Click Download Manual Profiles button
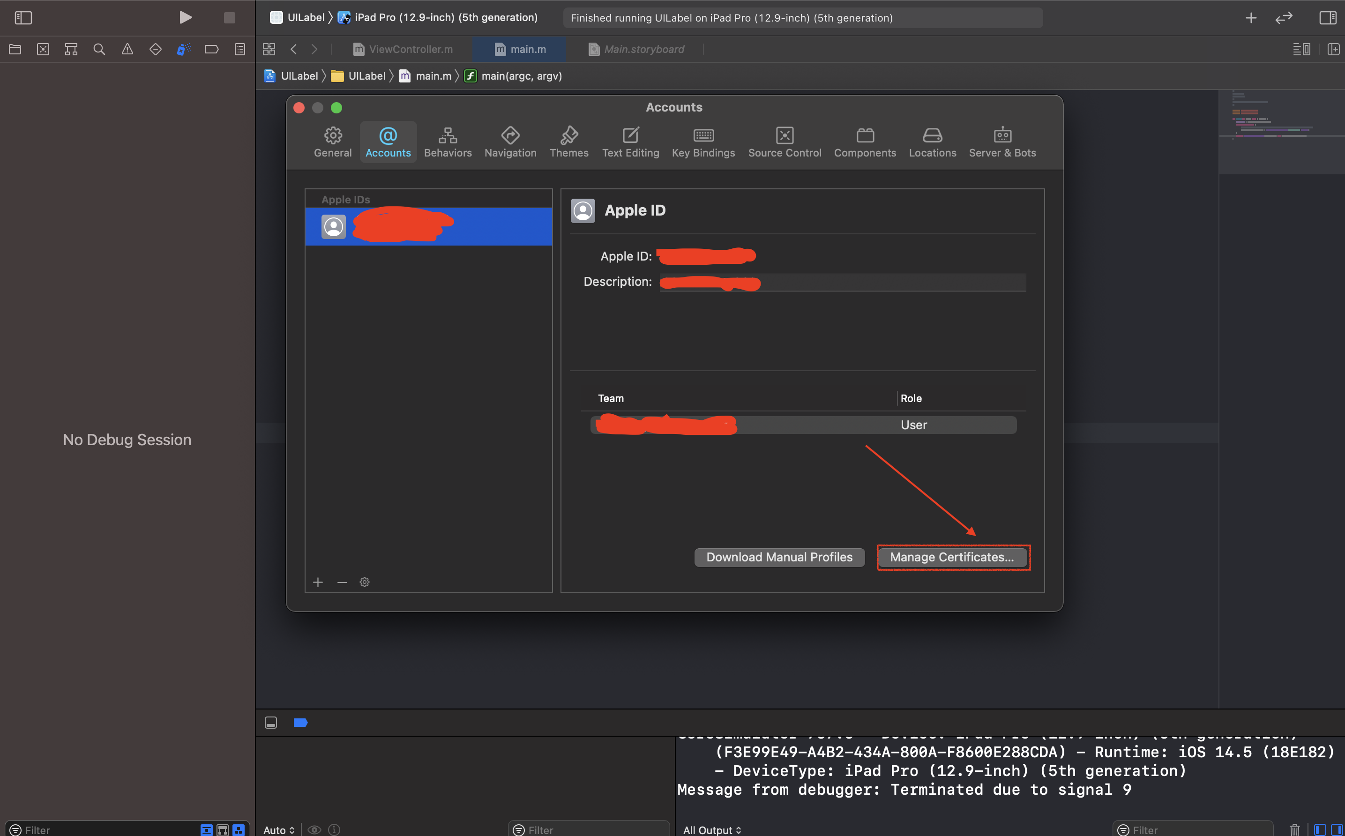Image resolution: width=1345 pixels, height=836 pixels. point(779,557)
